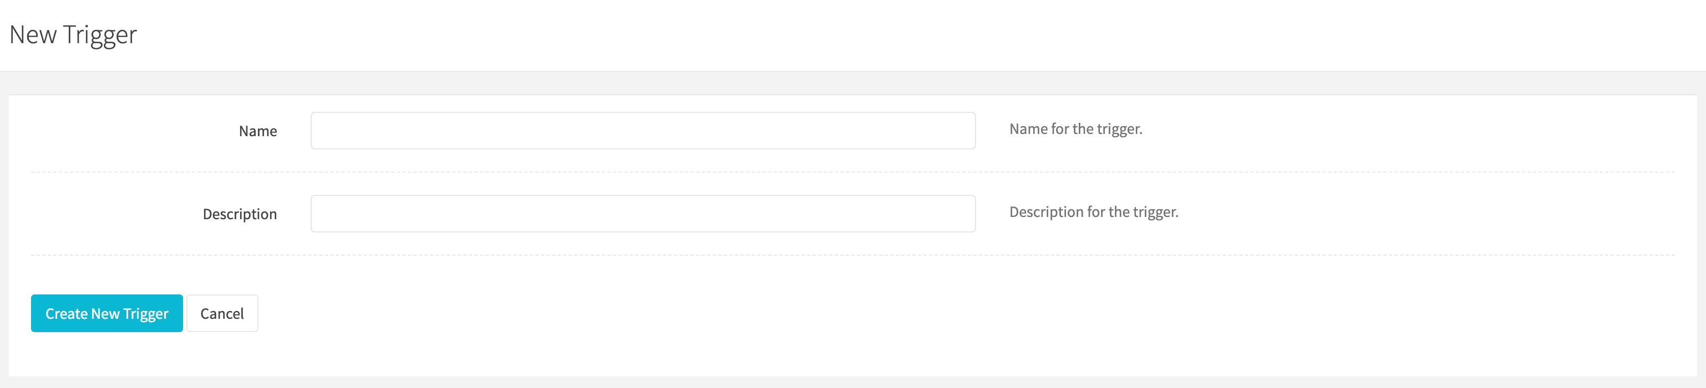Viewport: 1706px width, 388px height.
Task: Submit with Create New Trigger button
Action: pos(106,313)
